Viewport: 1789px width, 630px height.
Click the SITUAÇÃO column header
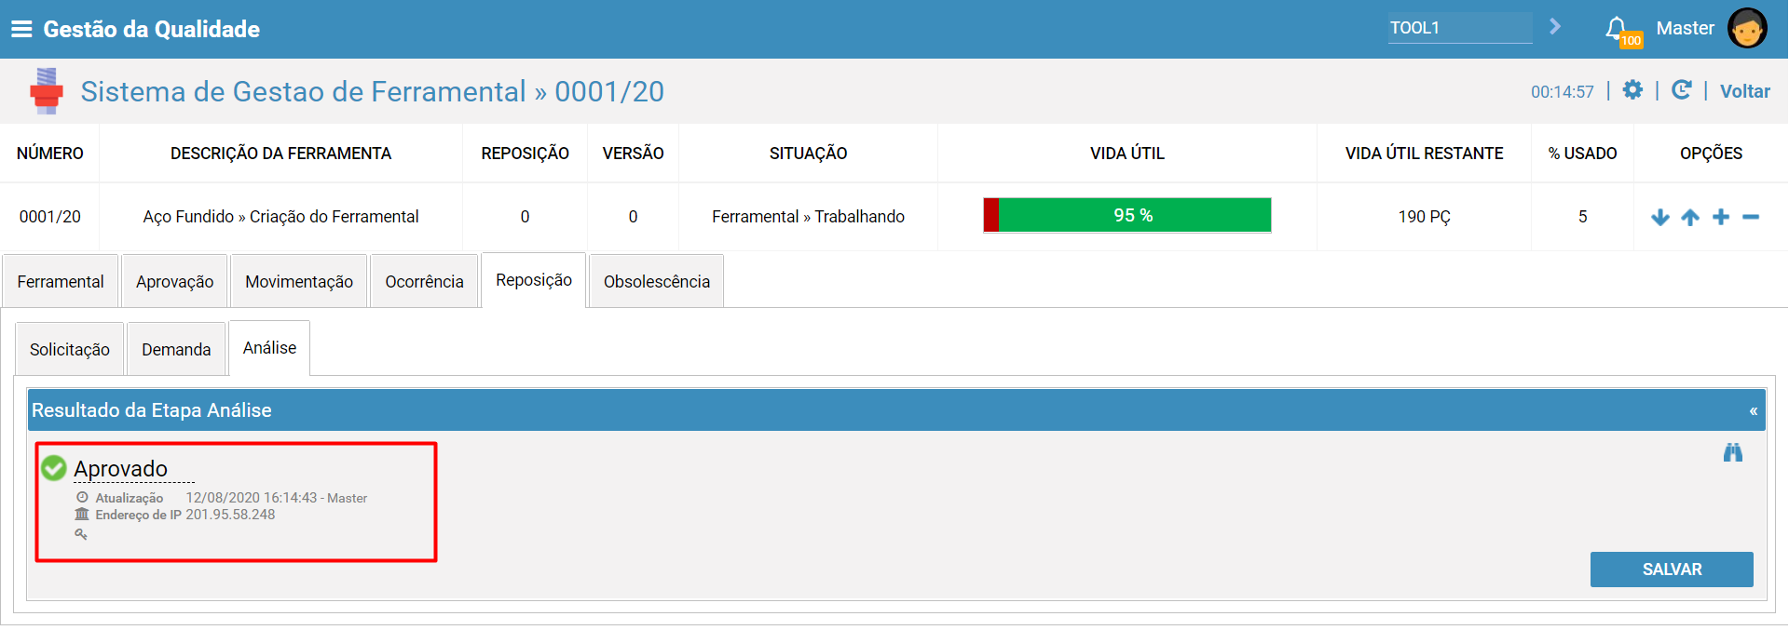(x=808, y=154)
